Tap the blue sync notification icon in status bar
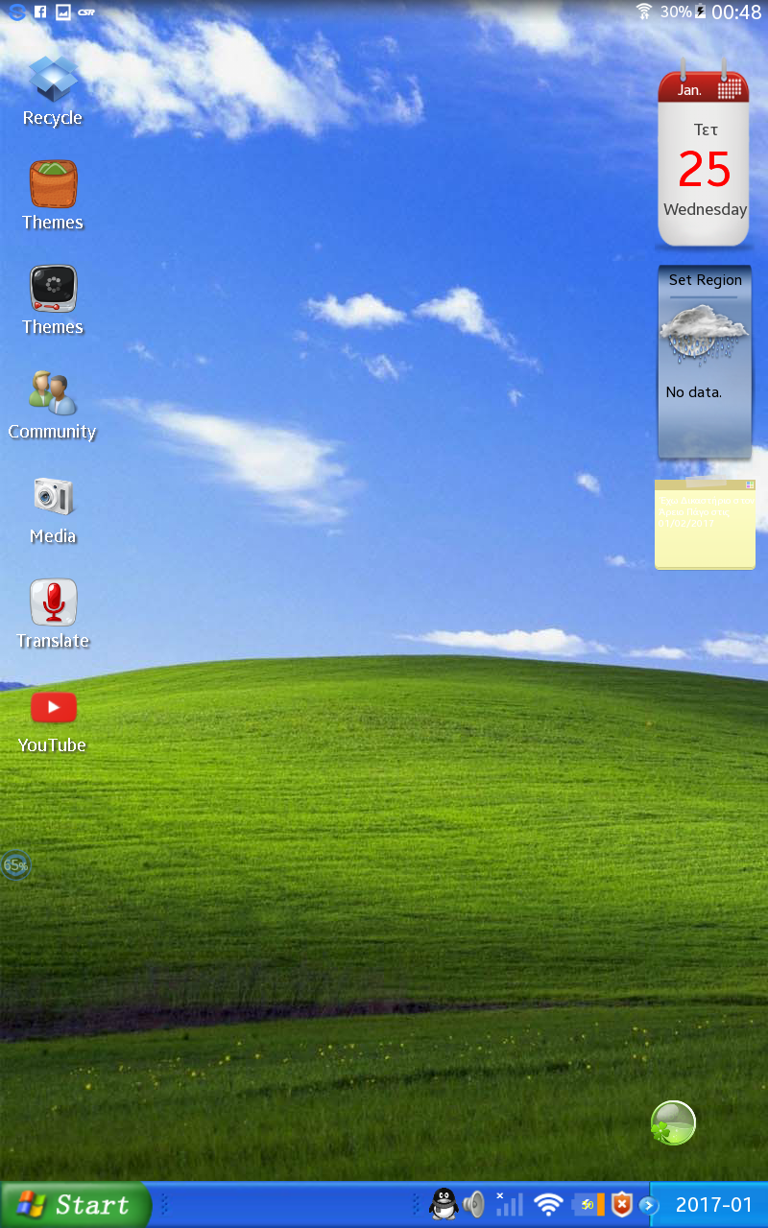 (x=16, y=12)
